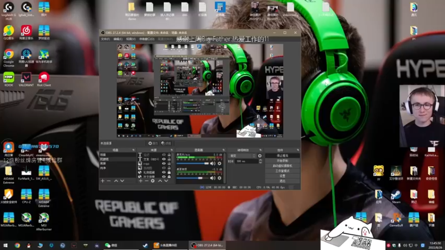The height and width of the screenshot is (250, 445).
Task: Open VALORANT desktop shortcut
Action: [x=26, y=79]
